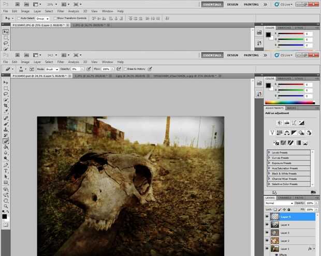Select the Layer 2 thumbnail
The width and height of the screenshot is (321, 256).
pyautogui.click(x=275, y=241)
